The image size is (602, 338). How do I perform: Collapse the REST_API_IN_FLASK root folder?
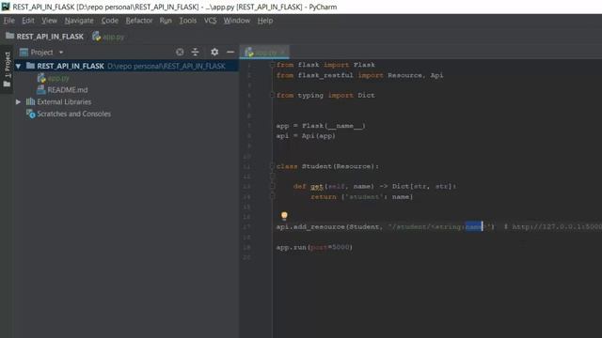coord(18,67)
